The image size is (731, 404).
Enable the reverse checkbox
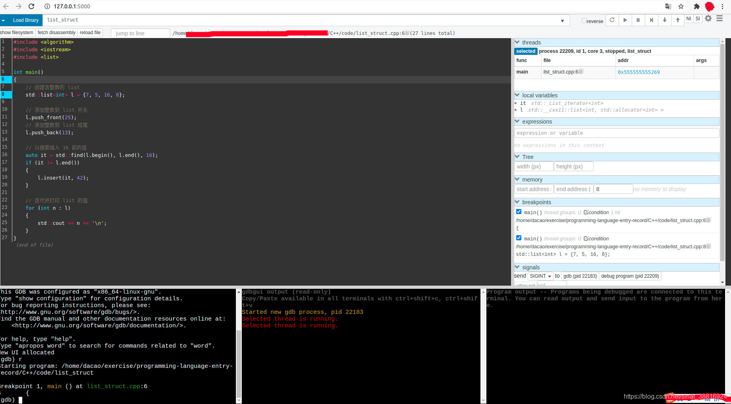(x=584, y=21)
